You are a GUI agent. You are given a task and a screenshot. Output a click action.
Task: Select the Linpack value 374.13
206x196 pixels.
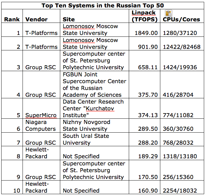[x=148, y=115]
